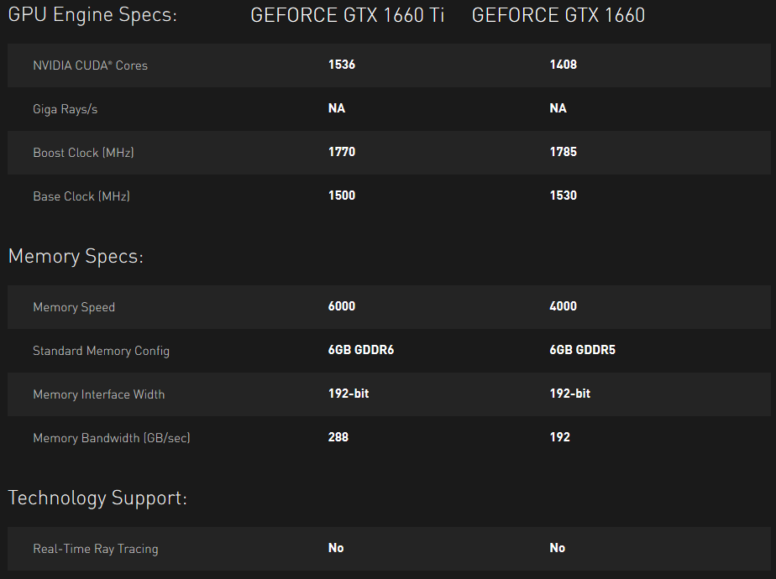Click the Memory Interface Width label
The image size is (776, 579).
[99, 394]
